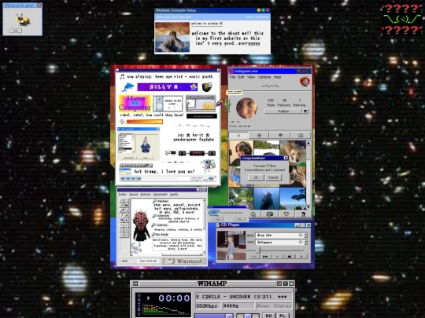Click the fandoms magnifier icon
Screen dimensions: 425x318
tap(154, 202)
